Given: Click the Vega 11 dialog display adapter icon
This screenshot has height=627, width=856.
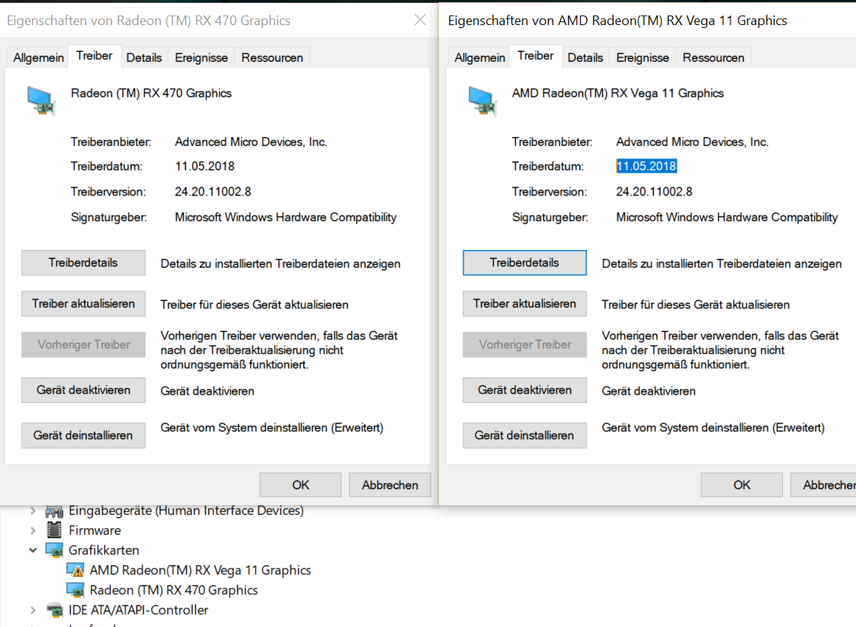Looking at the screenshot, I should coord(482,101).
